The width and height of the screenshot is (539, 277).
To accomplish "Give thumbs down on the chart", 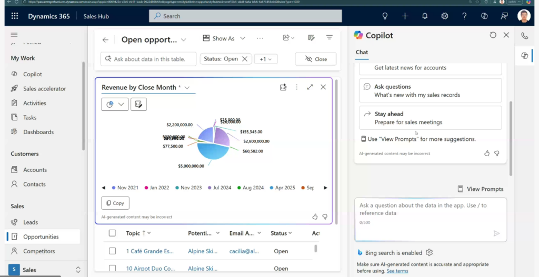I will (x=325, y=217).
